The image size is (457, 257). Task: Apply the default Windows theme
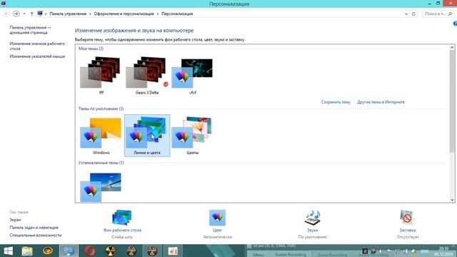(101, 136)
